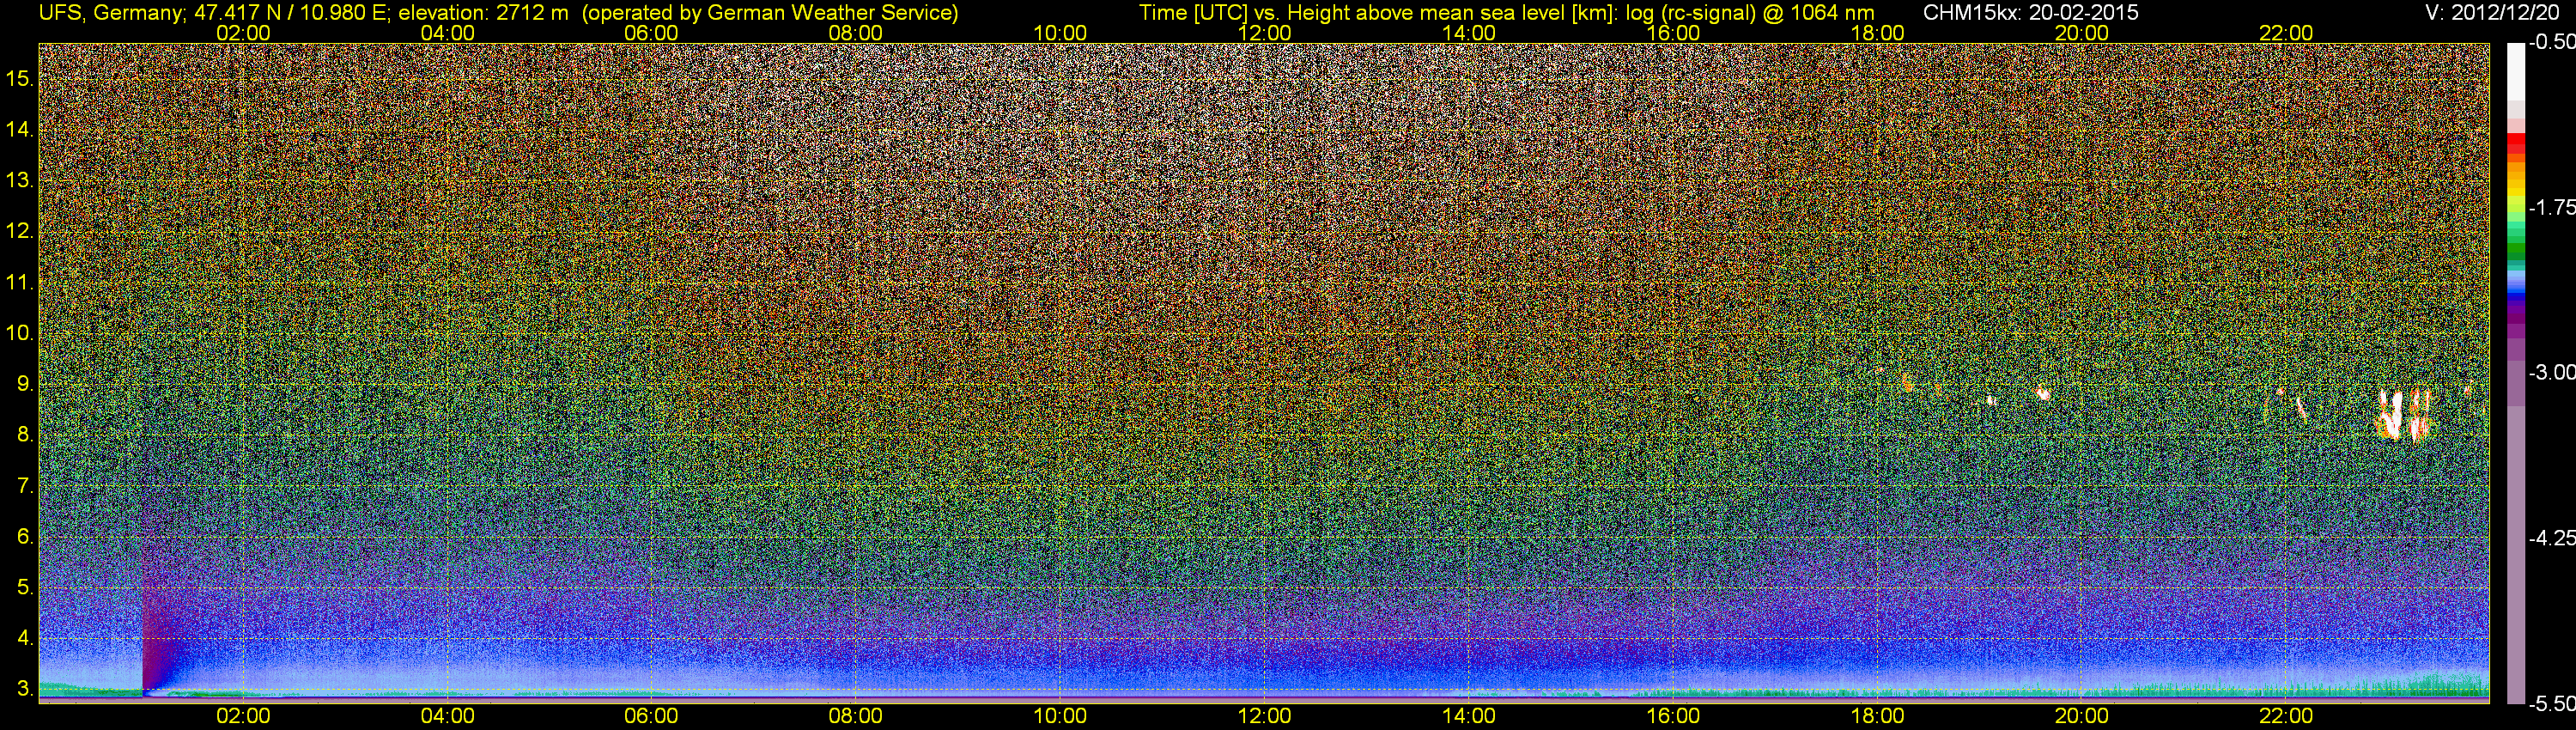Image resolution: width=2576 pixels, height=730 pixels.
Task: Click the '20:00' label on the bottom time axis
Action: tap(2082, 716)
